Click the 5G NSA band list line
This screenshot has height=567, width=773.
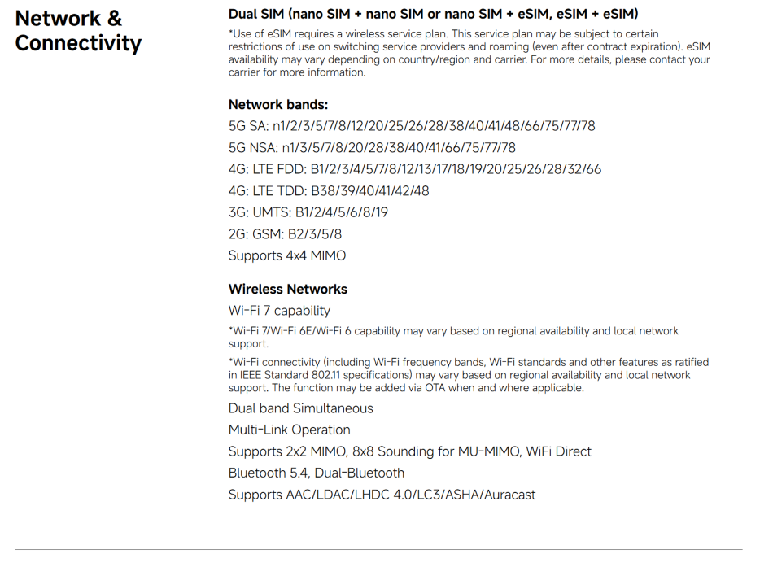pos(372,147)
